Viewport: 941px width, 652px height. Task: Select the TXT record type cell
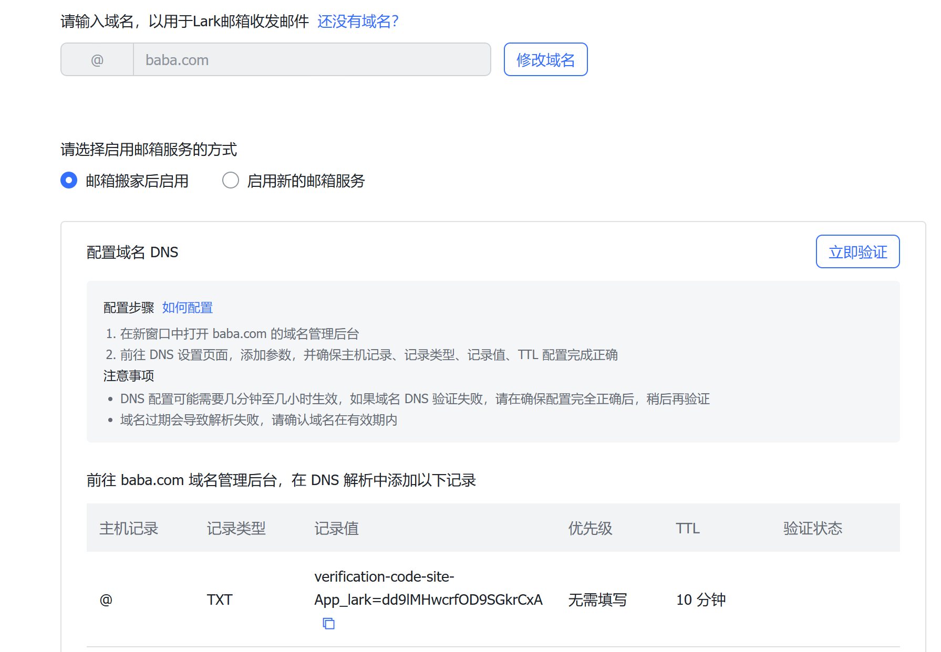pos(219,600)
